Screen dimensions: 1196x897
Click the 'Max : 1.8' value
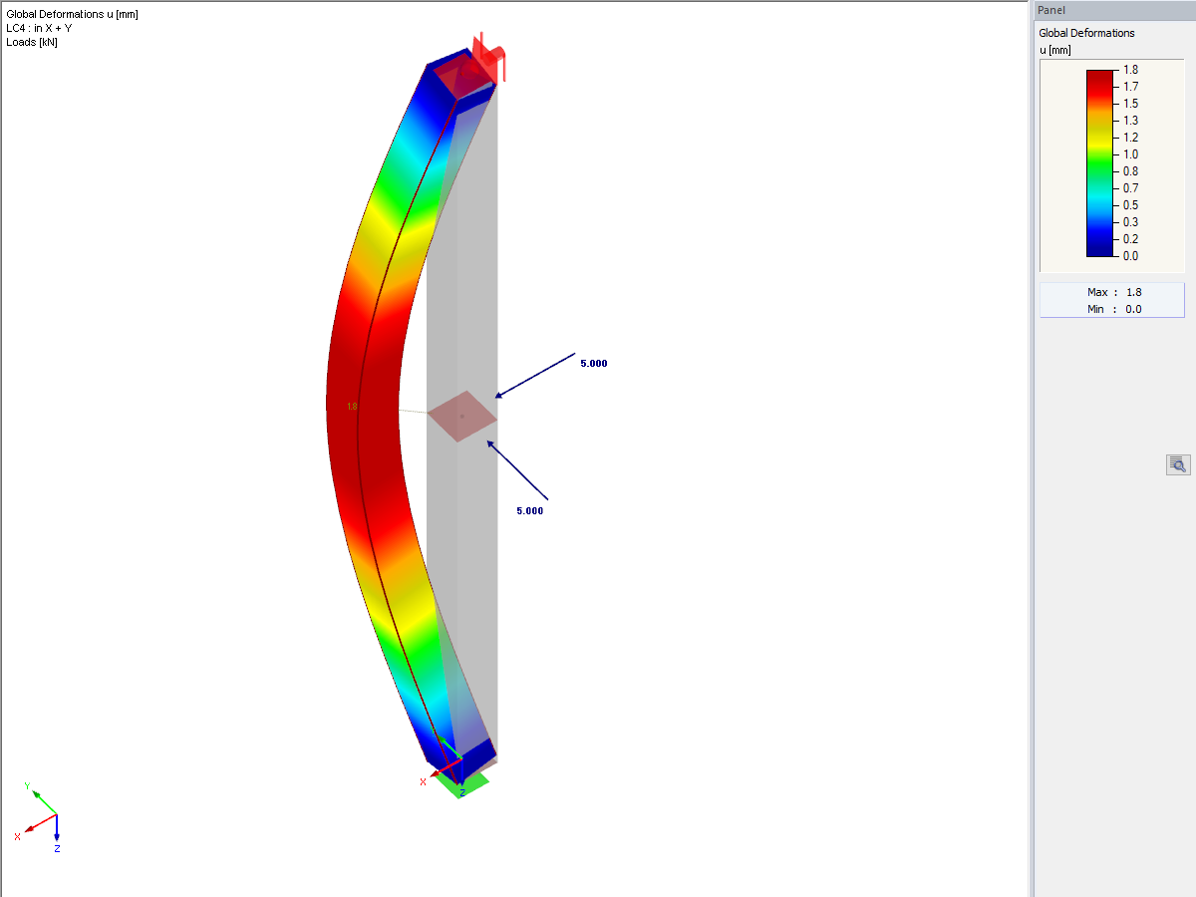(x=1112, y=292)
